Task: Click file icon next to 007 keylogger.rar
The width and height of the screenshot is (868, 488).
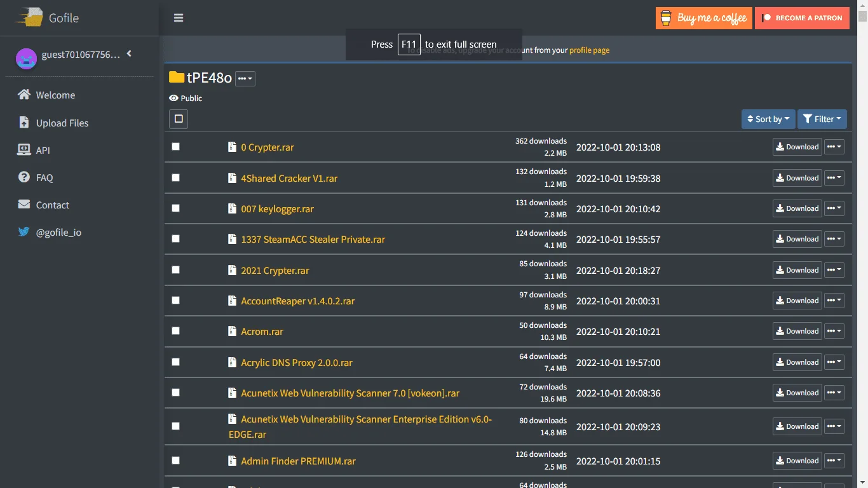Action: [x=233, y=208]
